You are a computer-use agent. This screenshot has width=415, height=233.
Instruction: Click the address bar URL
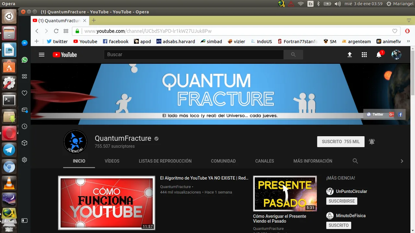148,31
